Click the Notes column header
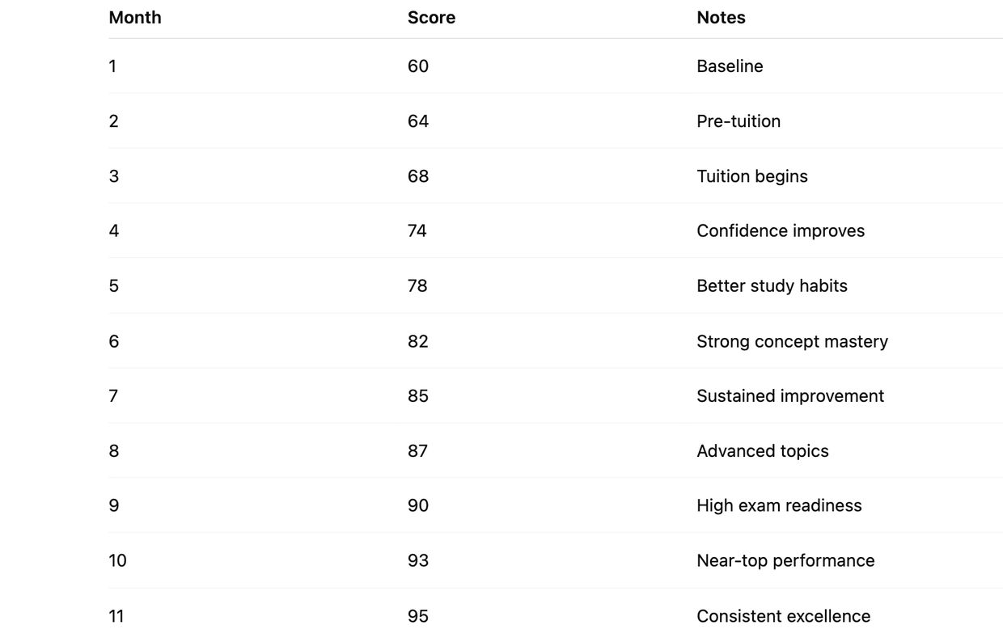 [721, 18]
